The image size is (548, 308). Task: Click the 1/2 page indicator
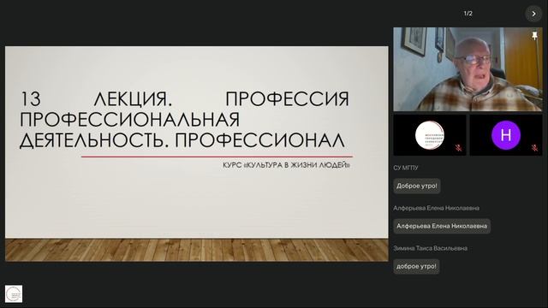[x=468, y=14]
